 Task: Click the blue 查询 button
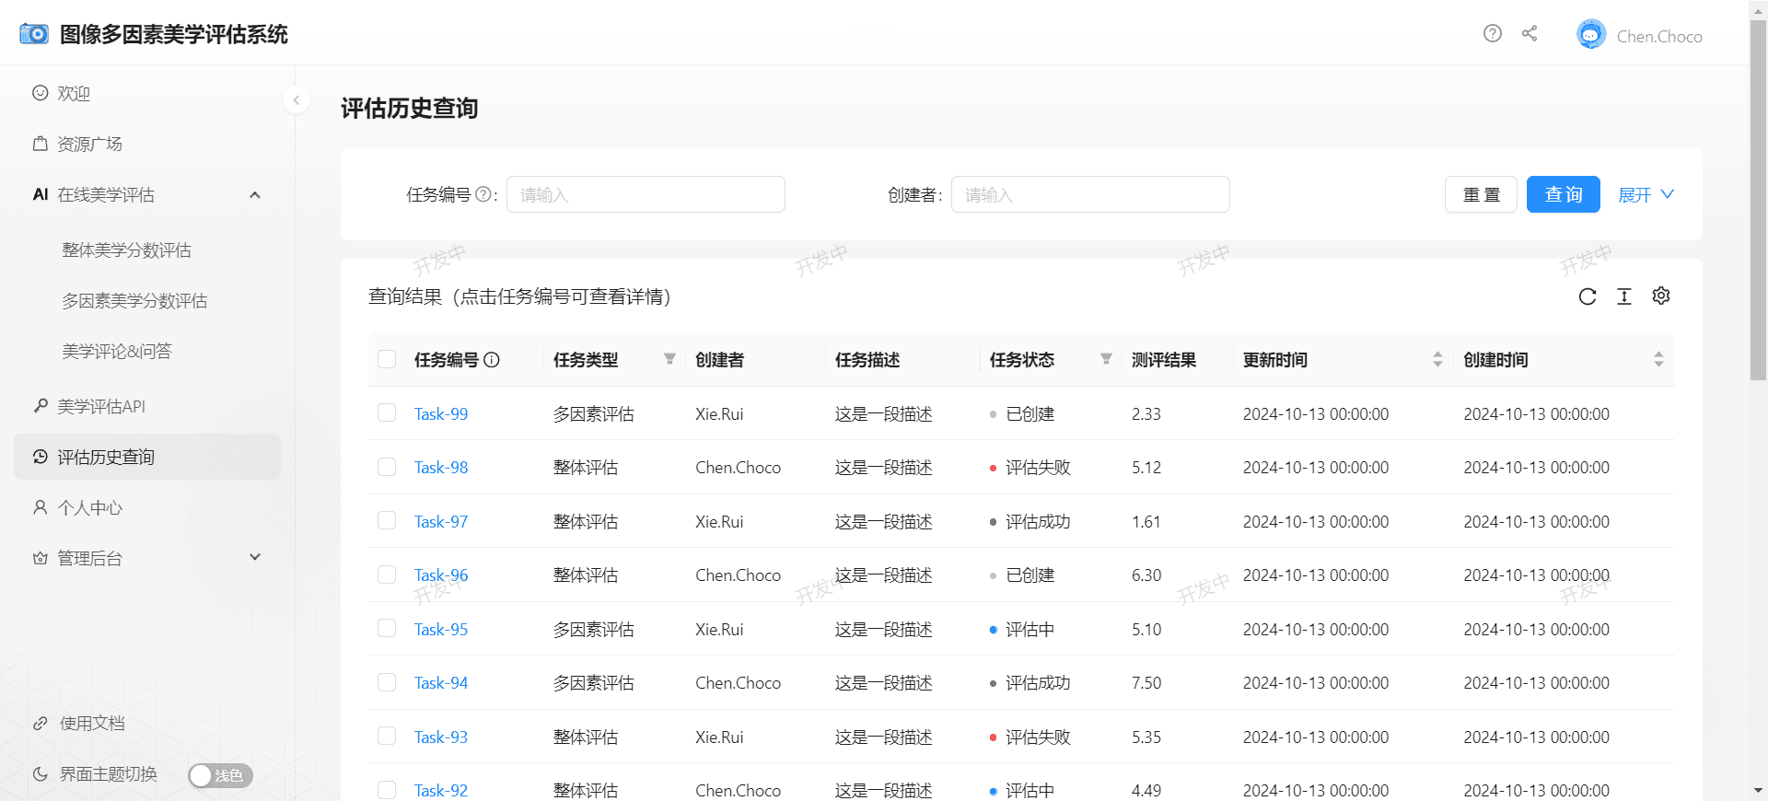1563,195
